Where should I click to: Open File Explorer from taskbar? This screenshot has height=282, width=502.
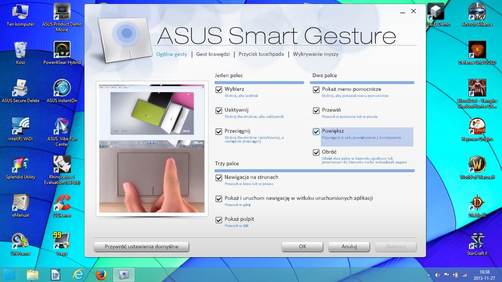[x=33, y=275]
